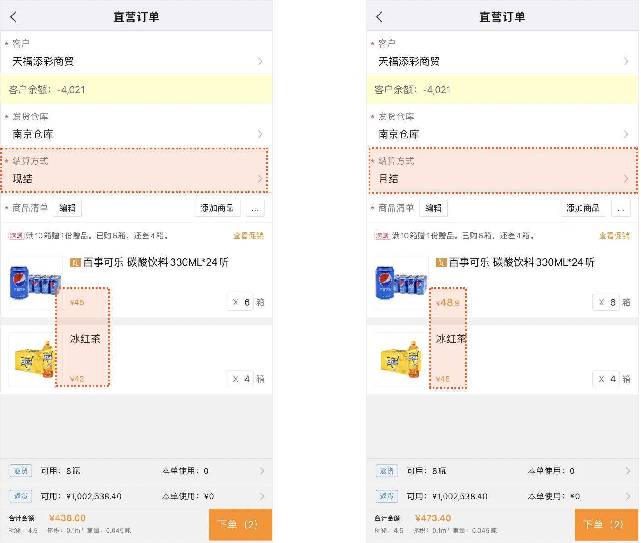Click 返货 tag for 8瓶 row, right screen

coord(387,471)
